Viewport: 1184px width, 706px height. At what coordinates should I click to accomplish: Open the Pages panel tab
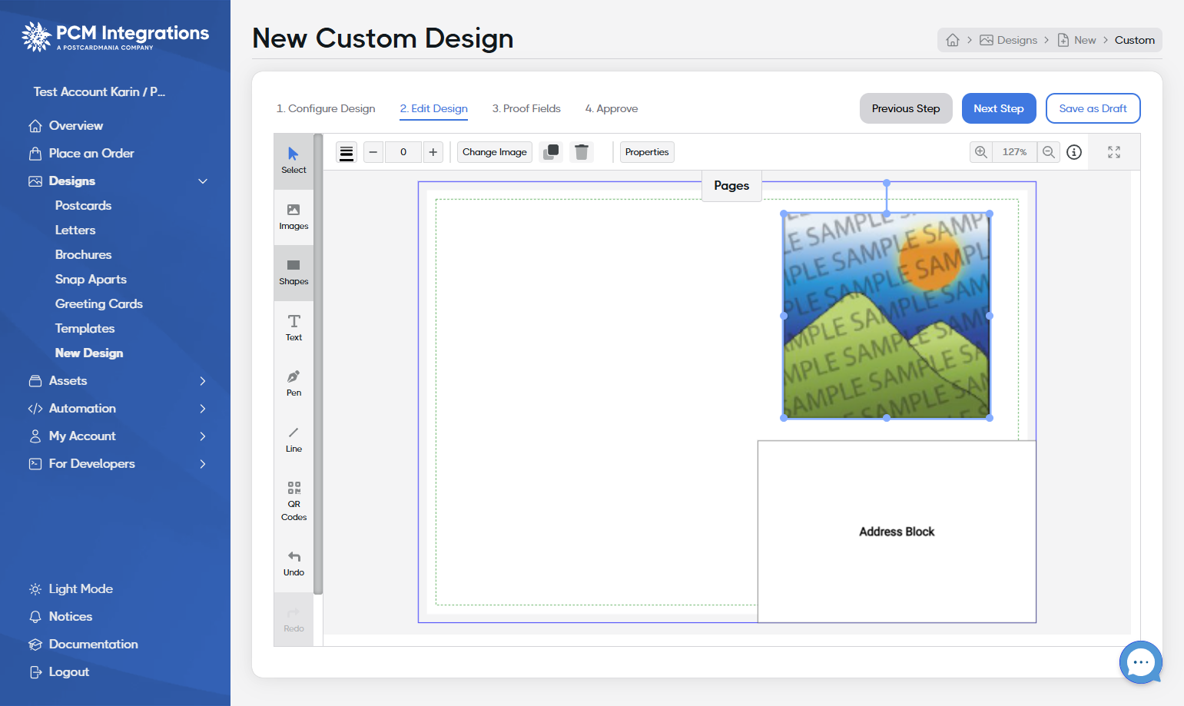click(x=731, y=186)
